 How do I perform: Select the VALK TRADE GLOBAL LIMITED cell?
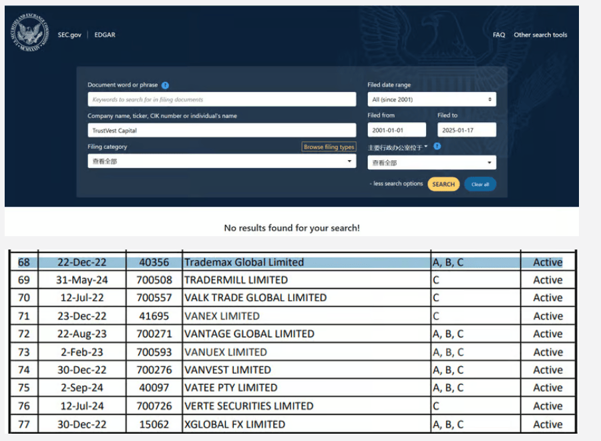[x=307, y=298]
